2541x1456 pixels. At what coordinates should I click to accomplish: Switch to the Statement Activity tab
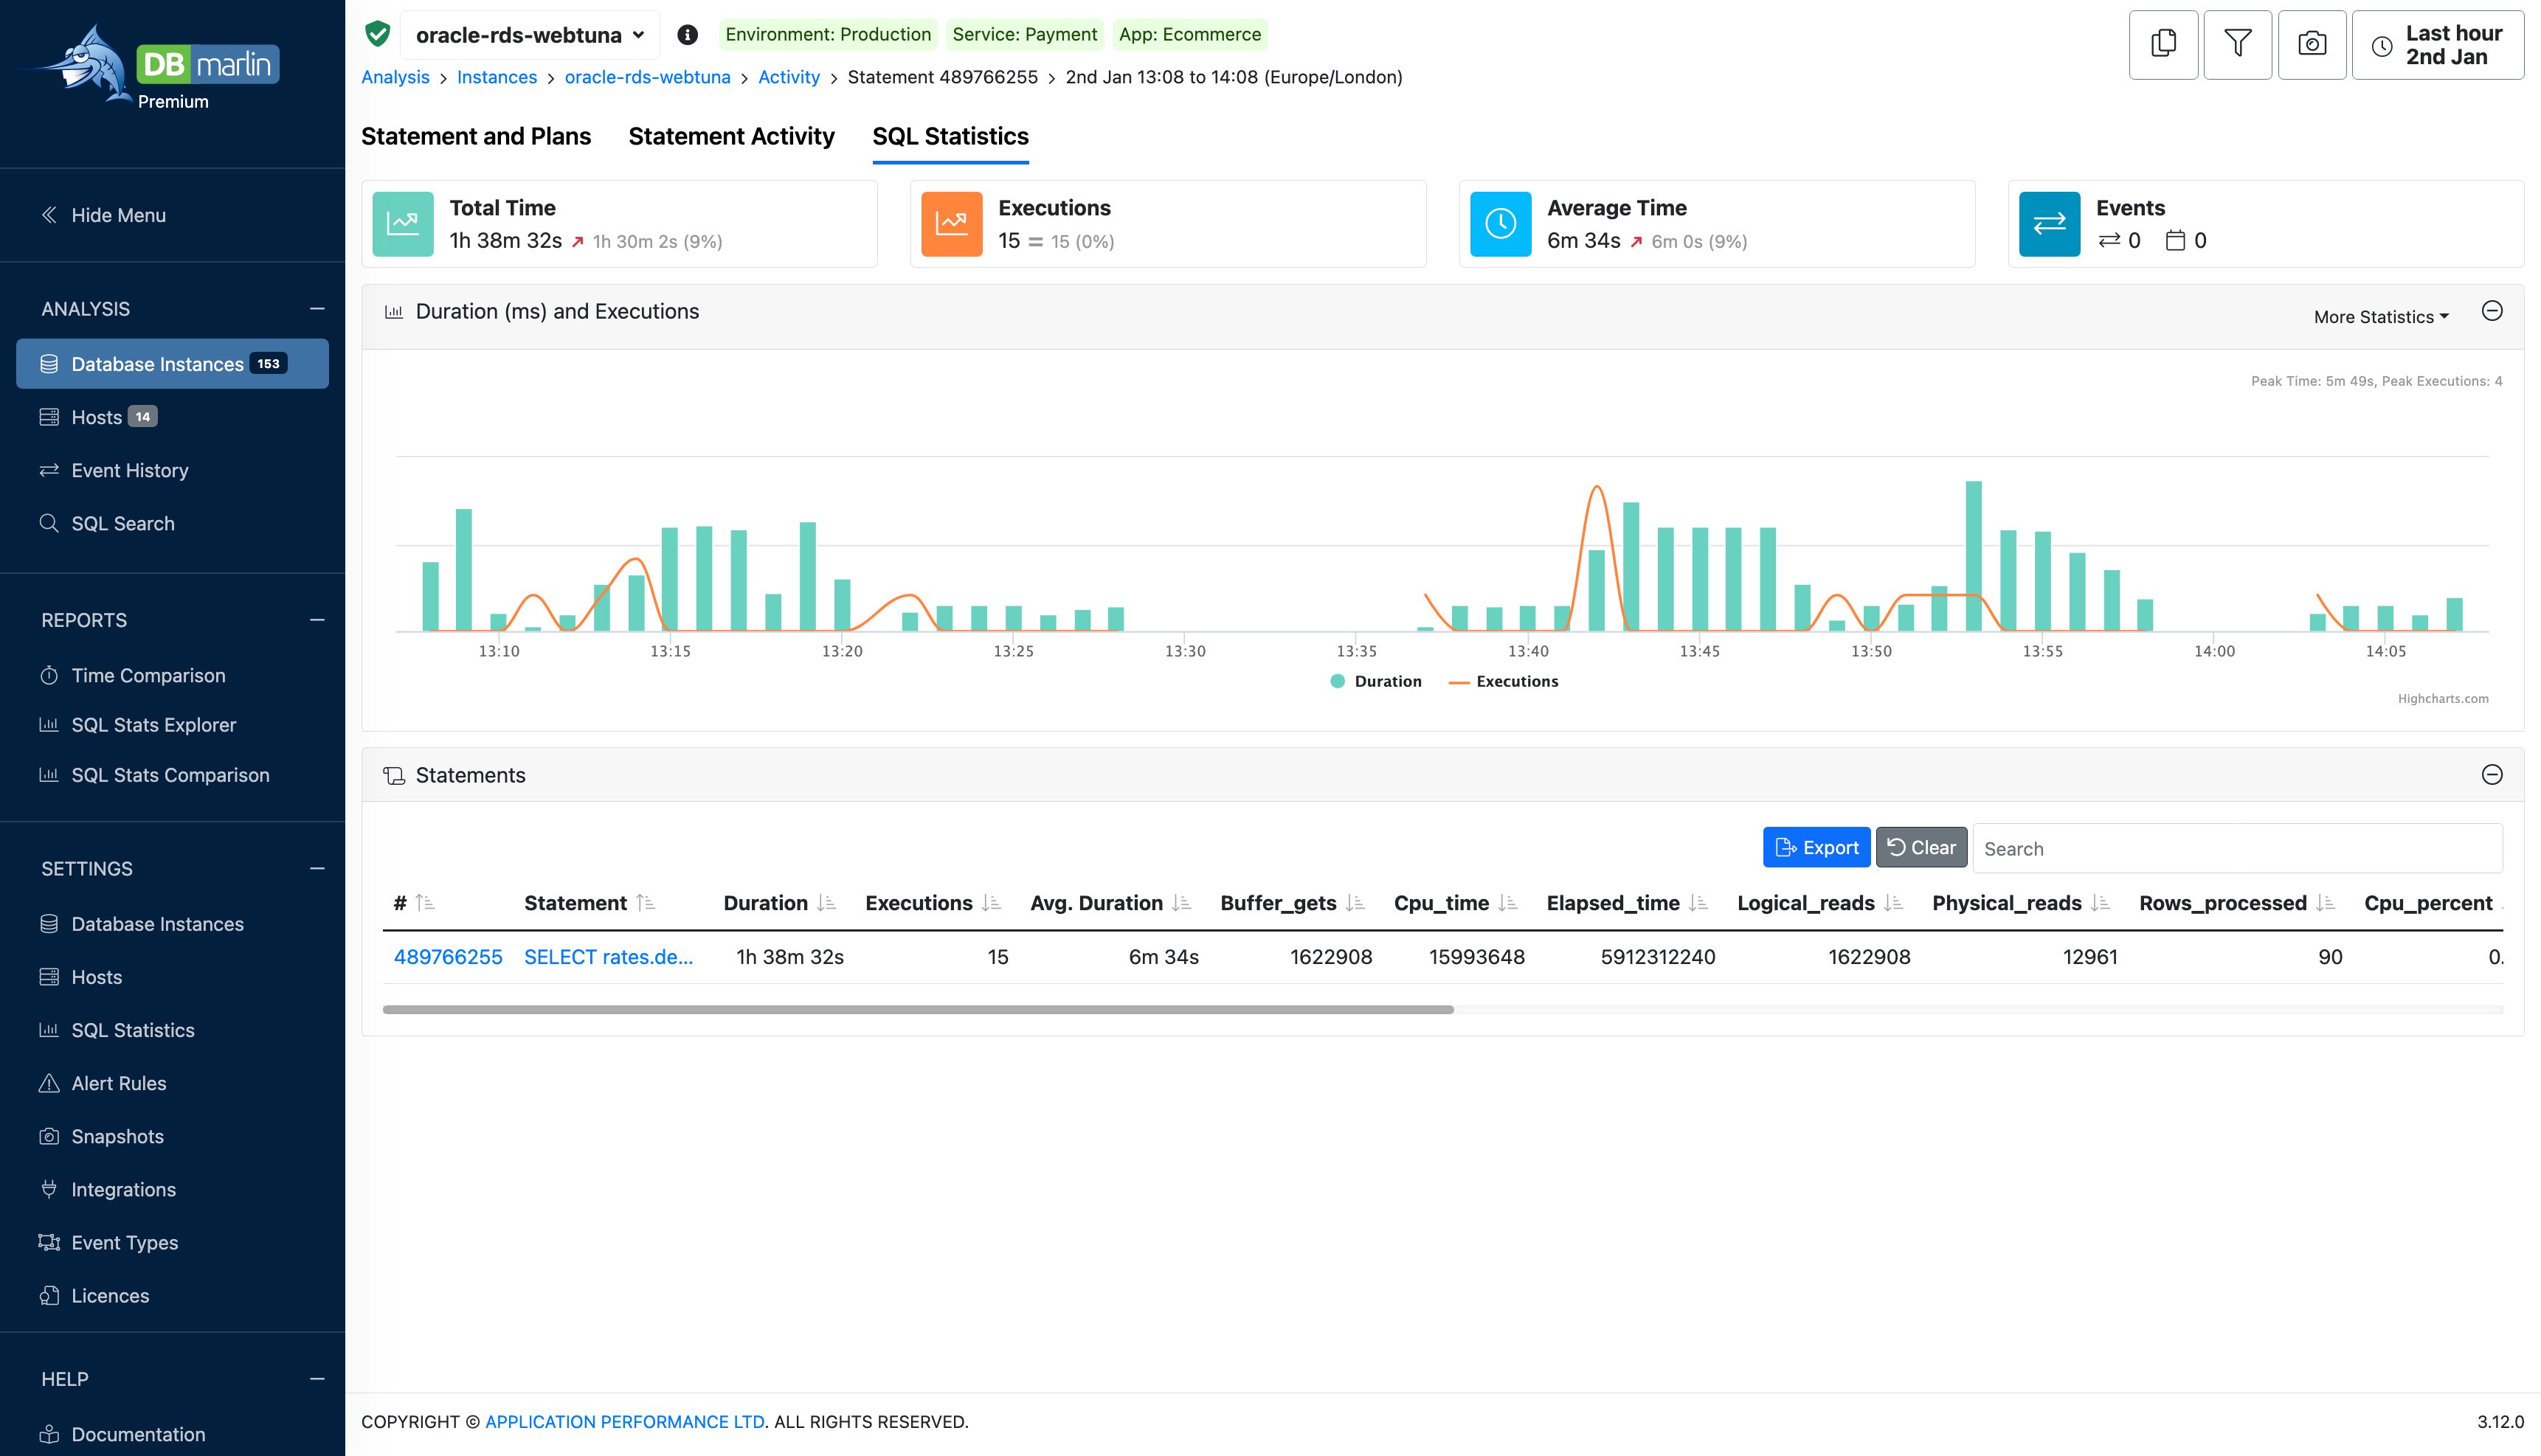pos(731,136)
